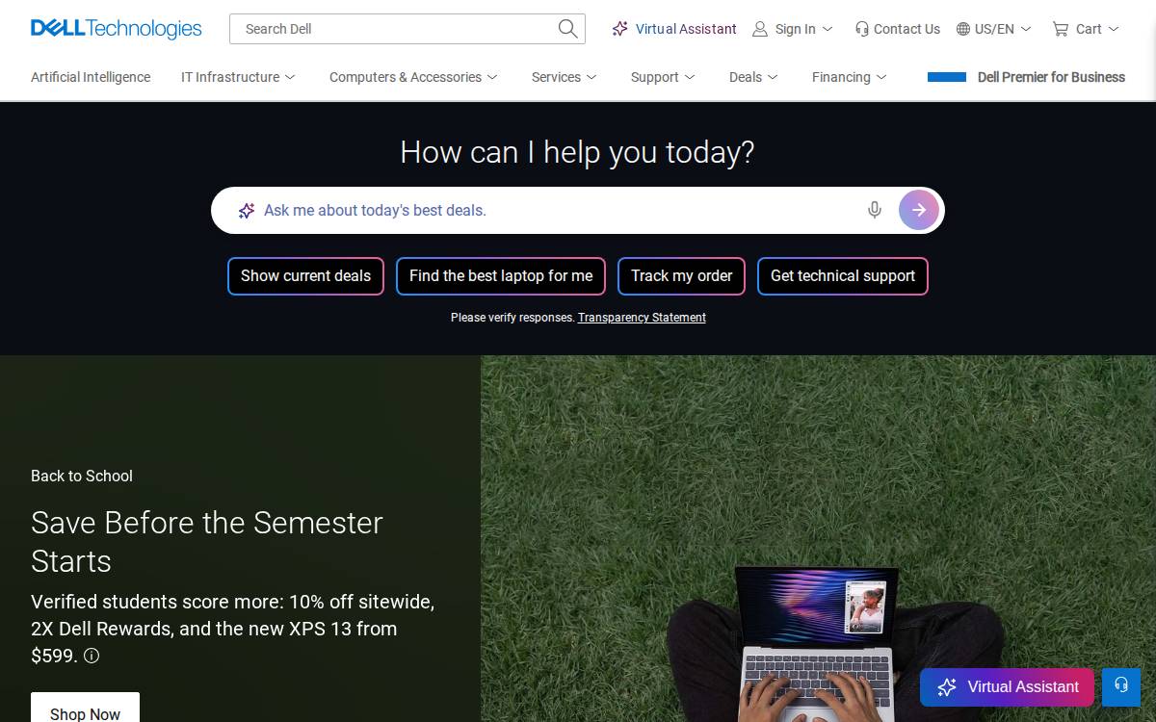Open the Artificial Intelligence nav item

91,77
